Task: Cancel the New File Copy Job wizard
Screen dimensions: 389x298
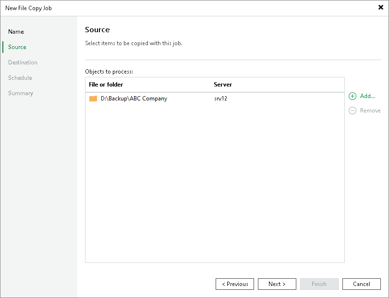Action: [x=362, y=284]
